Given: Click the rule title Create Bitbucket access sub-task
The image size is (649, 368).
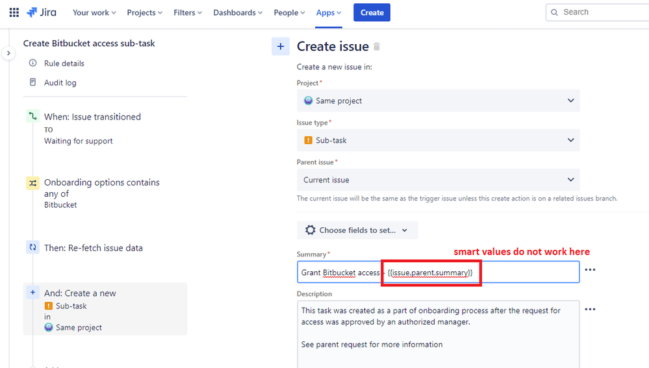Looking at the screenshot, I should (x=89, y=43).
